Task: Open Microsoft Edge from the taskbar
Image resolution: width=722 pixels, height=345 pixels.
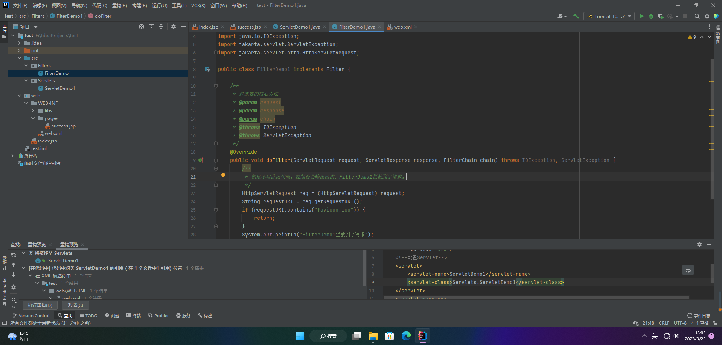Action: click(406, 336)
